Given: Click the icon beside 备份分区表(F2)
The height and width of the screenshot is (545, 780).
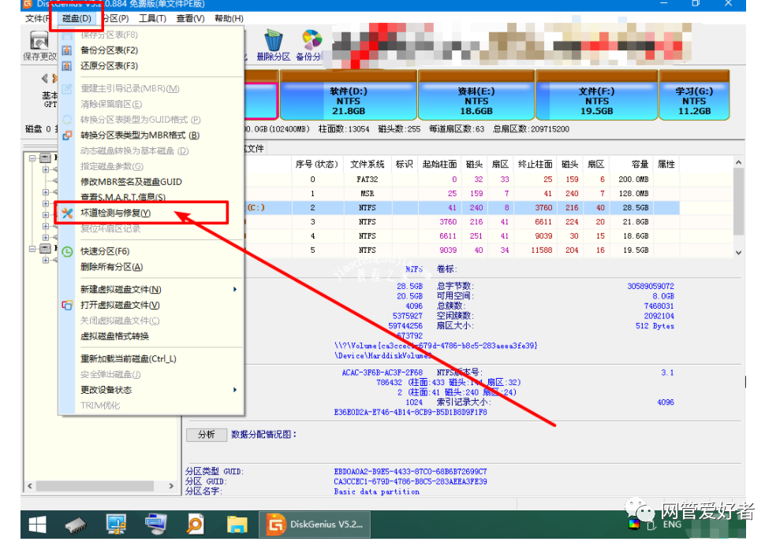Looking at the screenshot, I should (67, 50).
